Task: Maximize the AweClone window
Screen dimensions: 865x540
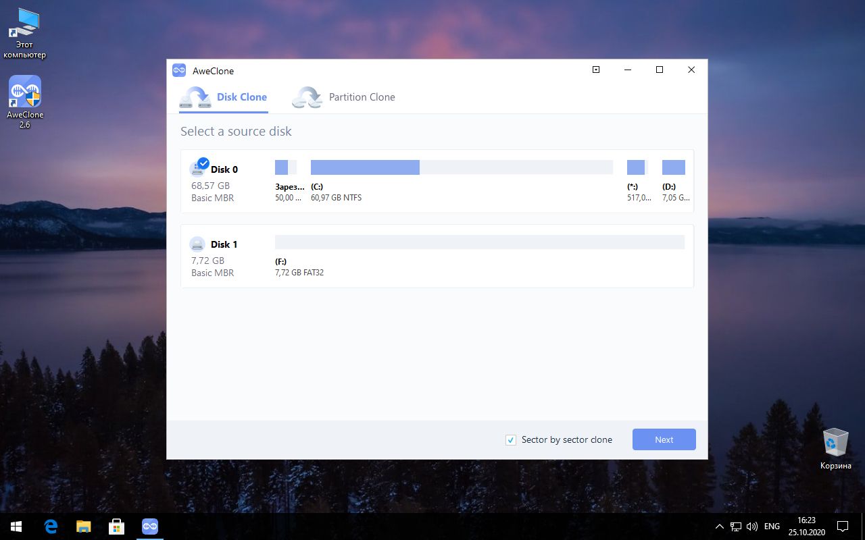Action: tap(660, 70)
